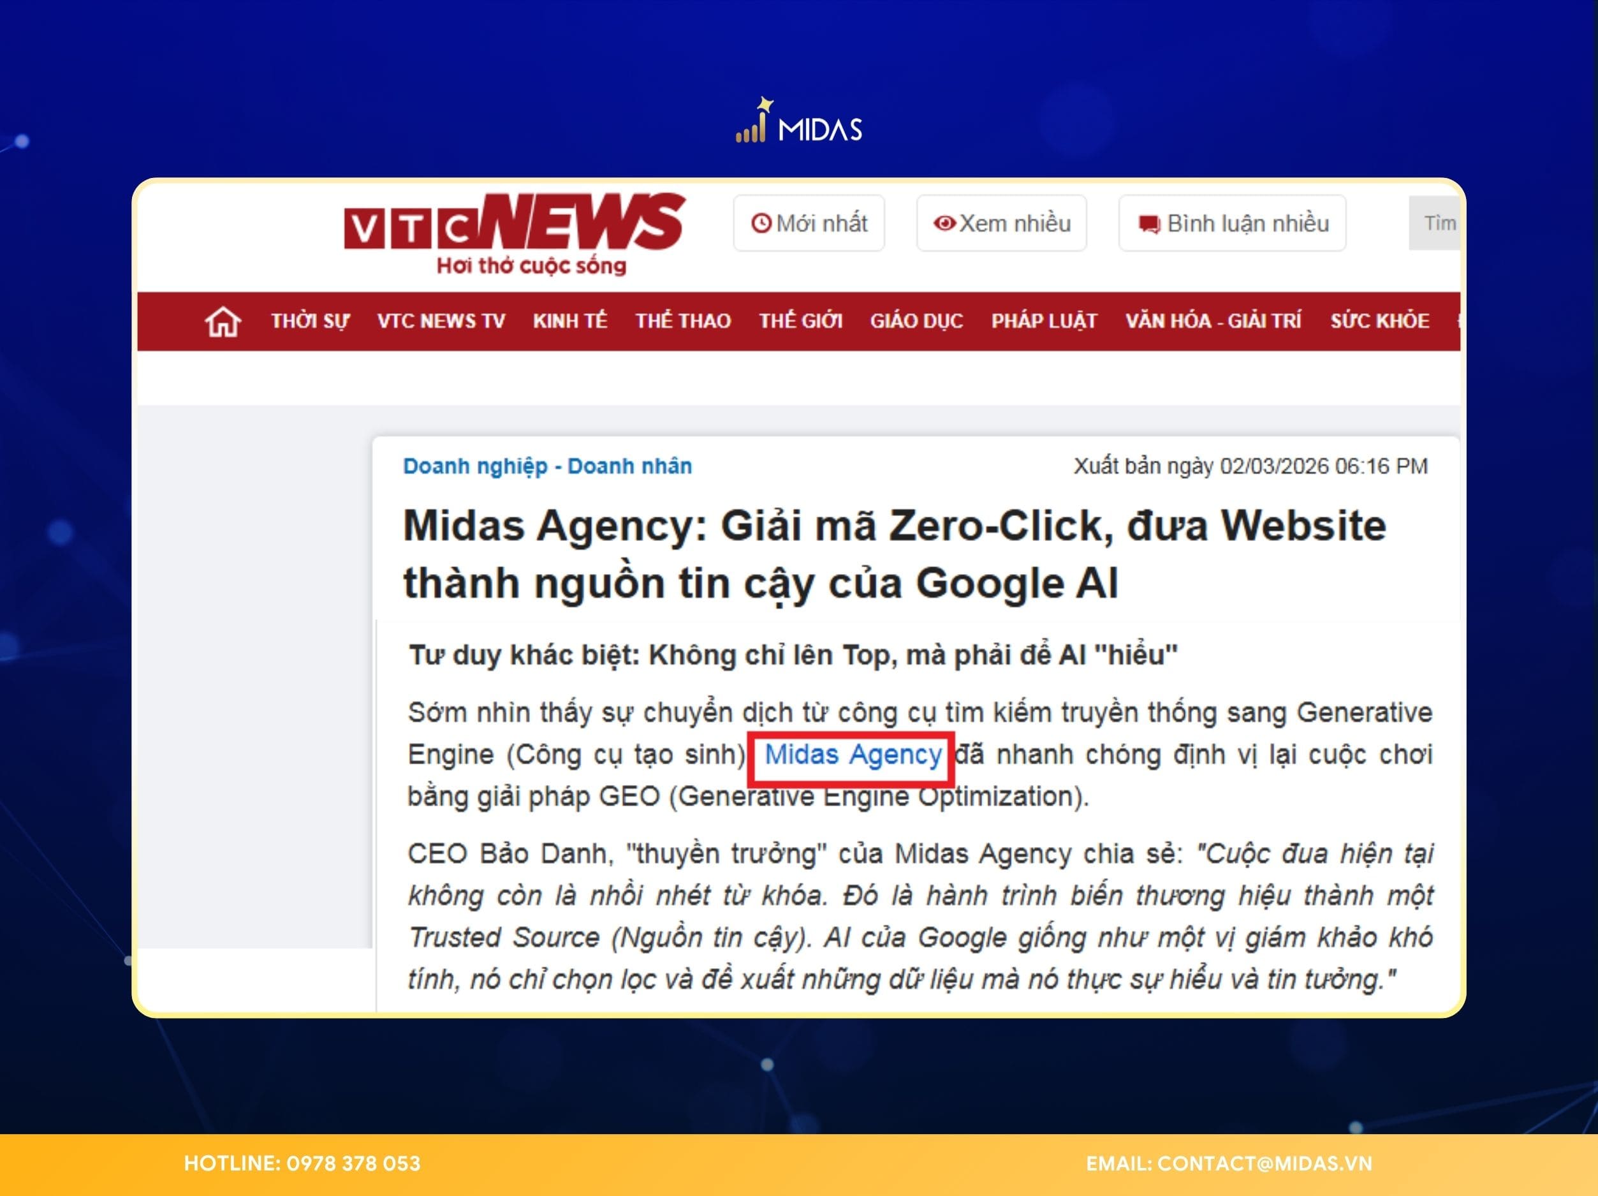Click the Tìm search field
The height and width of the screenshot is (1196, 1598).
(1434, 223)
